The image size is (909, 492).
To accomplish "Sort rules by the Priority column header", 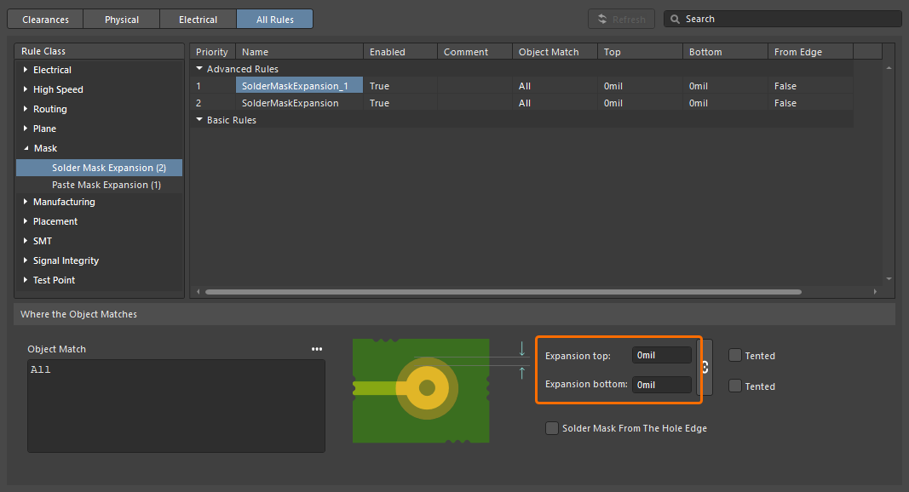I will [211, 51].
